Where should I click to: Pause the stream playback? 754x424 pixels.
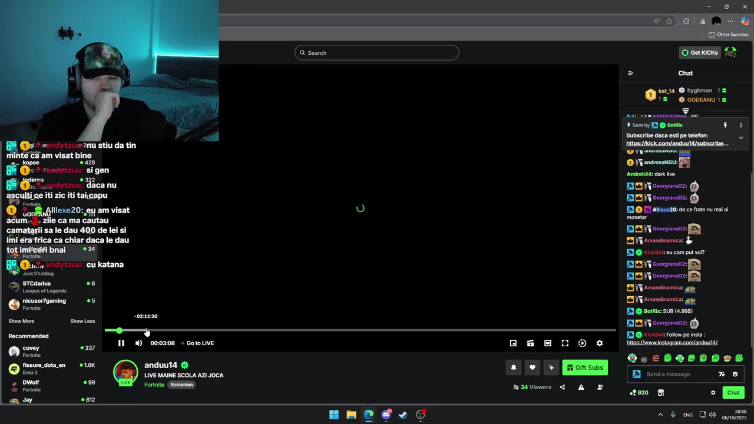tap(121, 343)
